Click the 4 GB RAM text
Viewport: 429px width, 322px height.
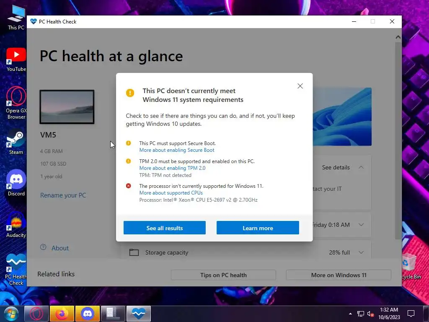click(52, 151)
